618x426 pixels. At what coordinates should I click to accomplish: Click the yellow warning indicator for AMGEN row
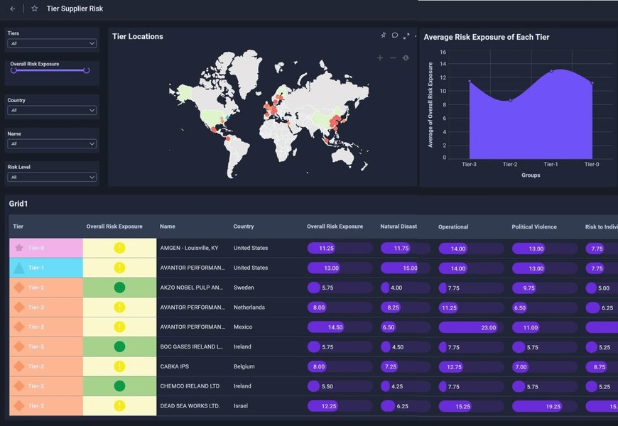(119, 247)
